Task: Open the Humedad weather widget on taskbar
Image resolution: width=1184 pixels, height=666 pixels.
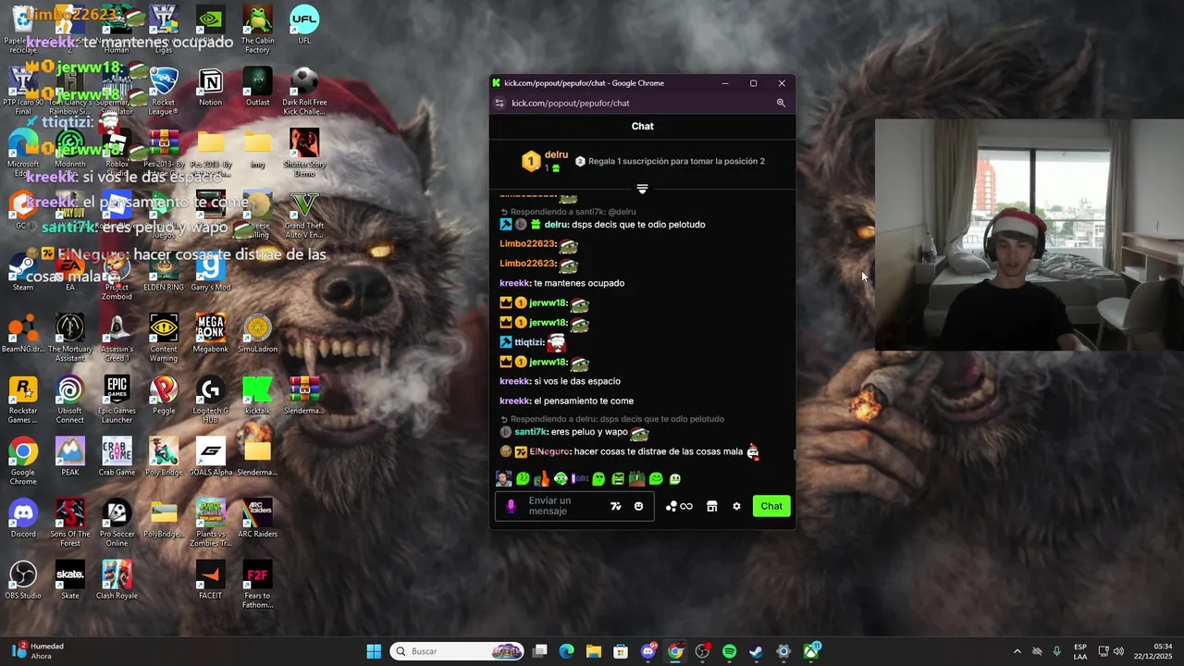Action: click(37, 651)
